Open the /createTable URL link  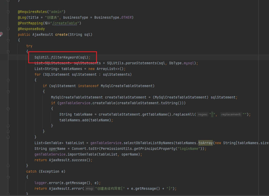pyautogui.click(x=65, y=23)
